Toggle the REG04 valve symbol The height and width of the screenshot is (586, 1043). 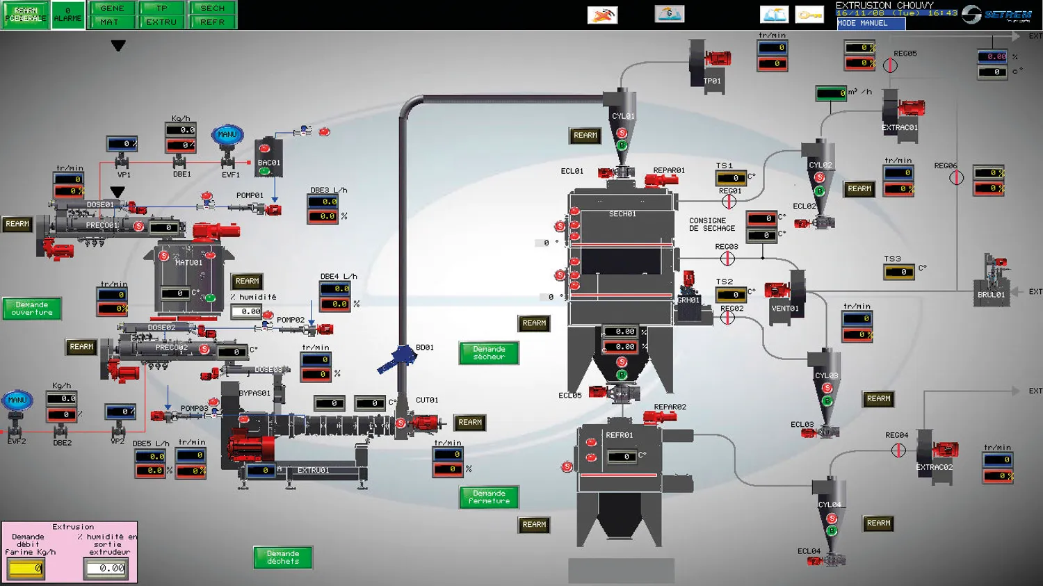pyautogui.click(x=898, y=450)
